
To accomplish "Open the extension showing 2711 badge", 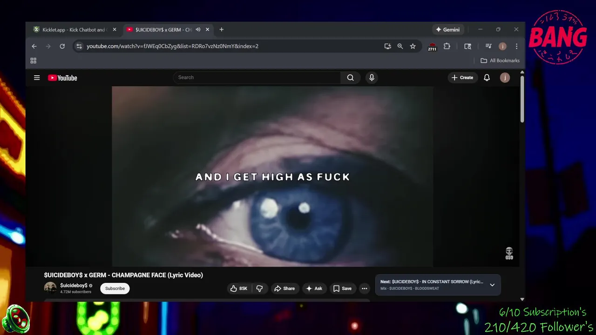I will coord(432,47).
